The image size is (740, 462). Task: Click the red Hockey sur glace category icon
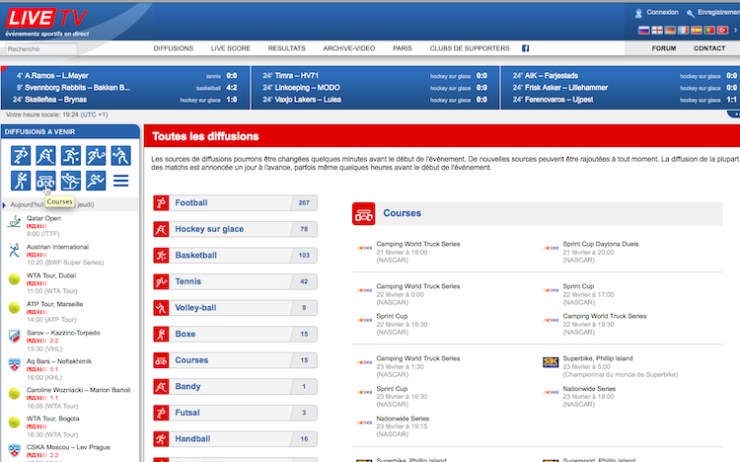pyautogui.click(x=161, y=229)
